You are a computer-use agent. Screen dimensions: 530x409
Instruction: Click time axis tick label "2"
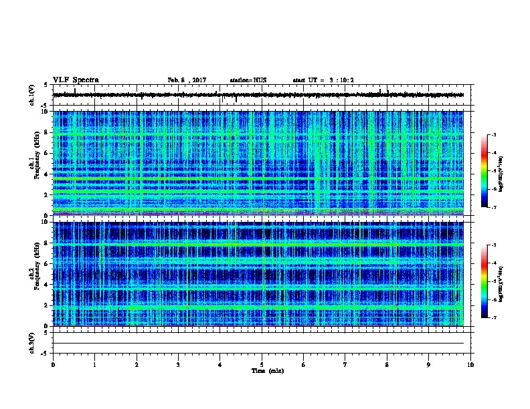pyautogui.click(x=137, y=365)
